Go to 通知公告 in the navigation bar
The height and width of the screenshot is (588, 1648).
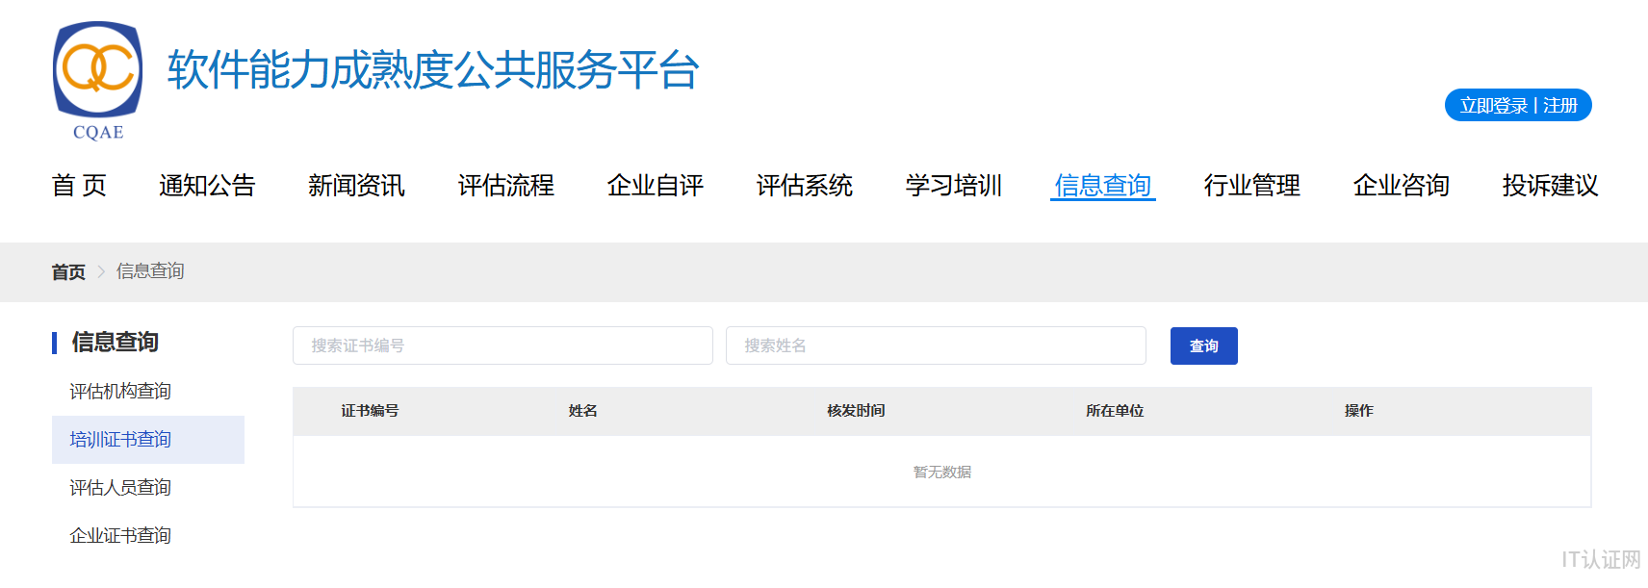click(x=207, y=185)
